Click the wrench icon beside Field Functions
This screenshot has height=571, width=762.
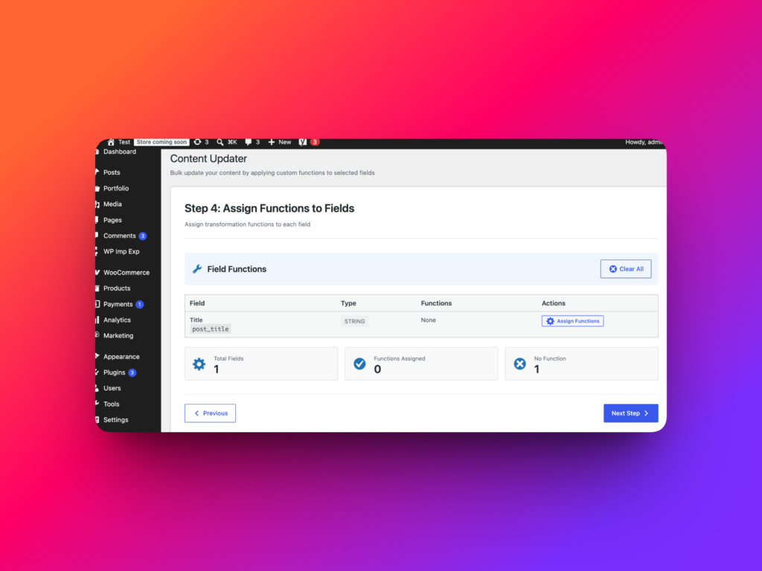[196, 269]
